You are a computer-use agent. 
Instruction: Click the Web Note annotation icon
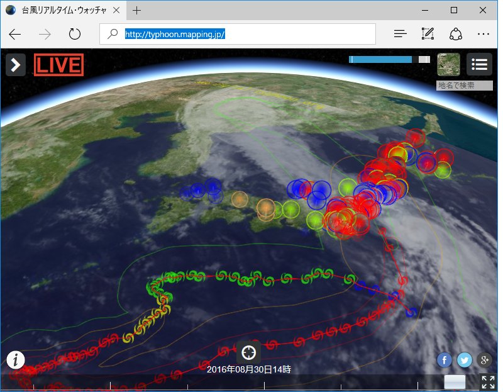[428, 33]
